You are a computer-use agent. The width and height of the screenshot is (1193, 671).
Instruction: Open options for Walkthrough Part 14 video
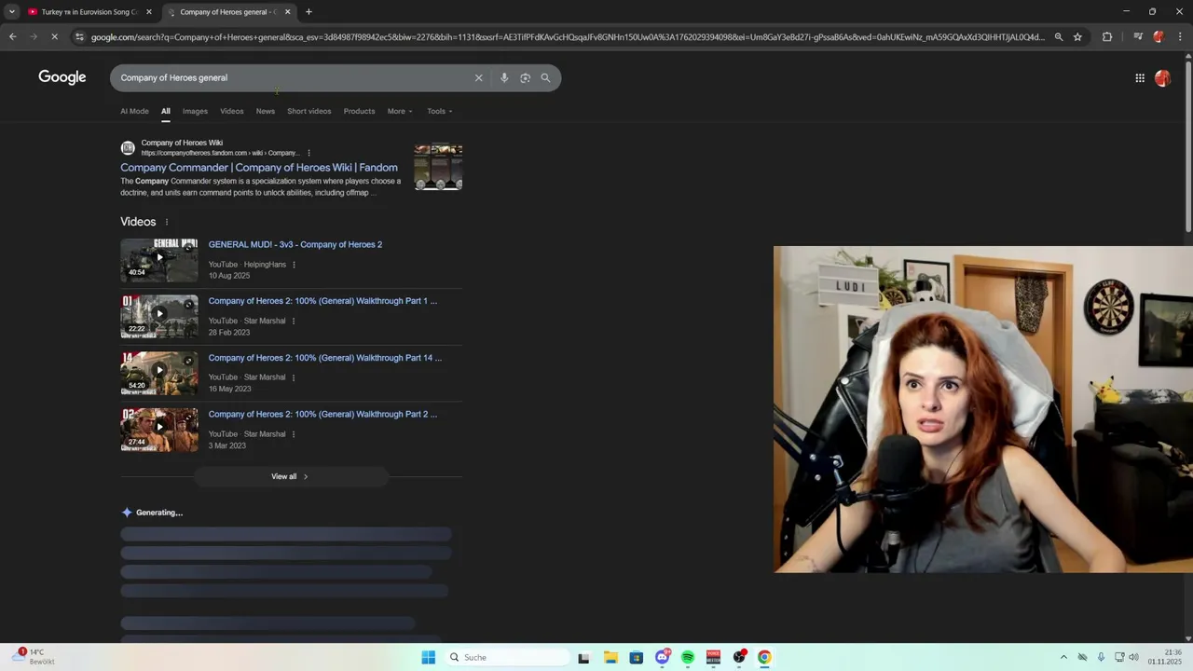294,377
